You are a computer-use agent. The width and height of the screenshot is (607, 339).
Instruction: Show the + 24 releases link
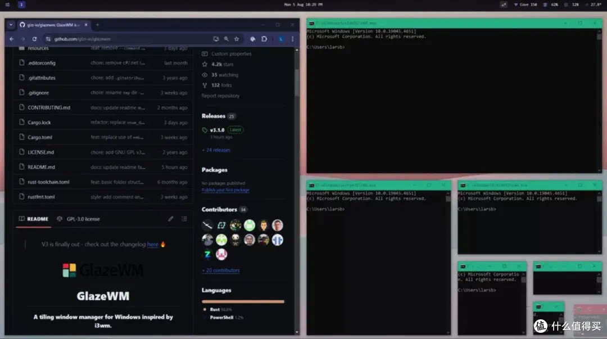pyautogui.click(x=216, y=150)
